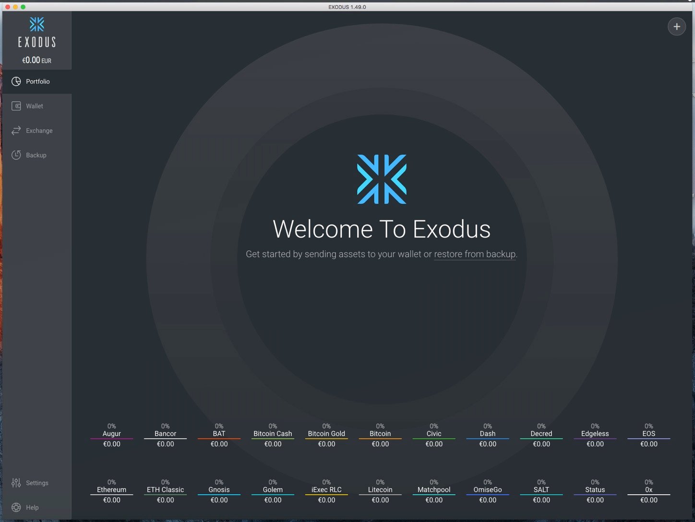This screenshot has width=695, height=522.
Task: Select the Bancor asset entry
Action: pos(166,435)
